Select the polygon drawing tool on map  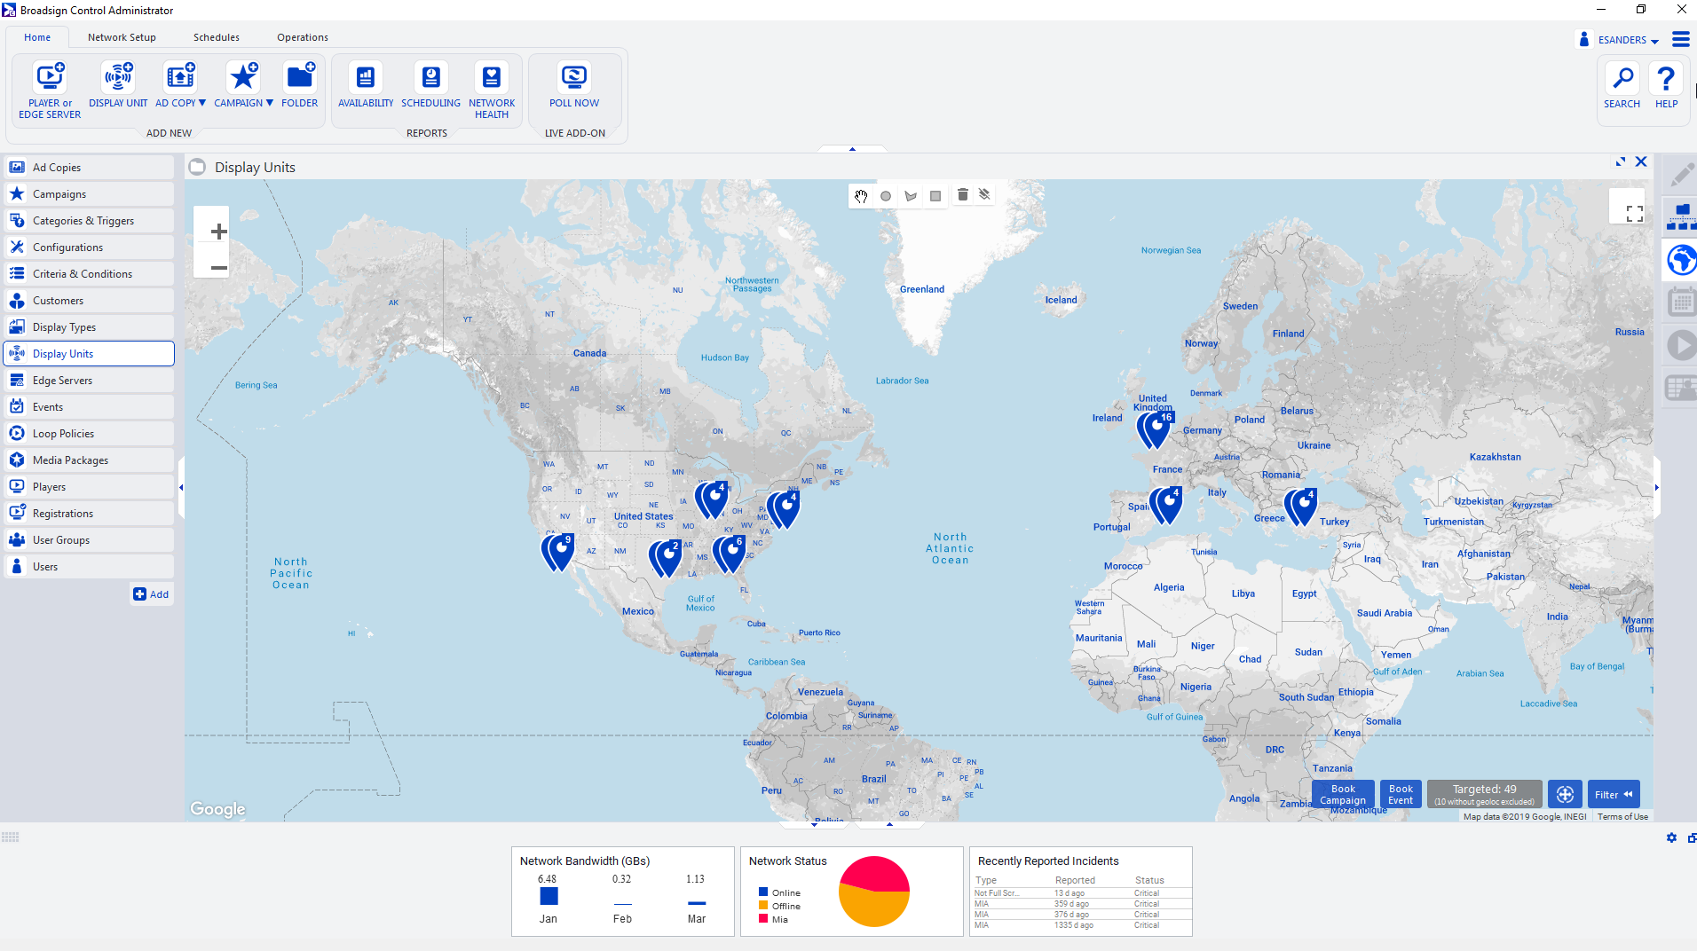click(911, 196)
